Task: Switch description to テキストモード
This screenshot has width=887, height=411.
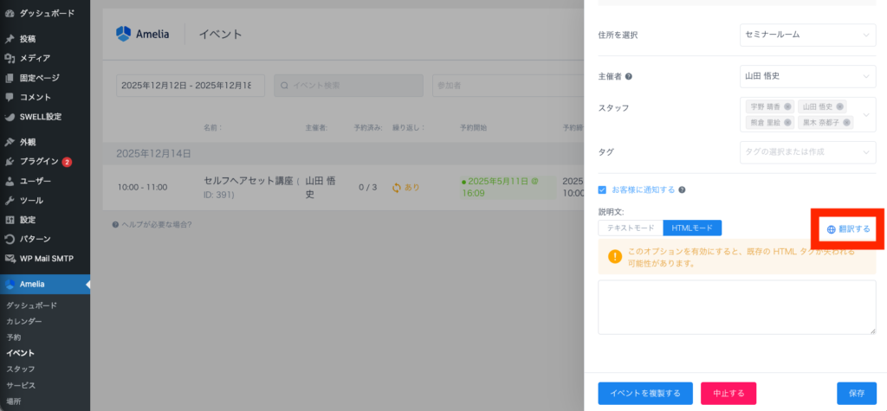Action: 631,228
